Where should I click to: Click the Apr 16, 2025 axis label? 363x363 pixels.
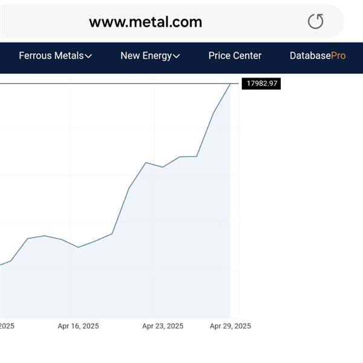pyautogui.click(x=78, y=326)
